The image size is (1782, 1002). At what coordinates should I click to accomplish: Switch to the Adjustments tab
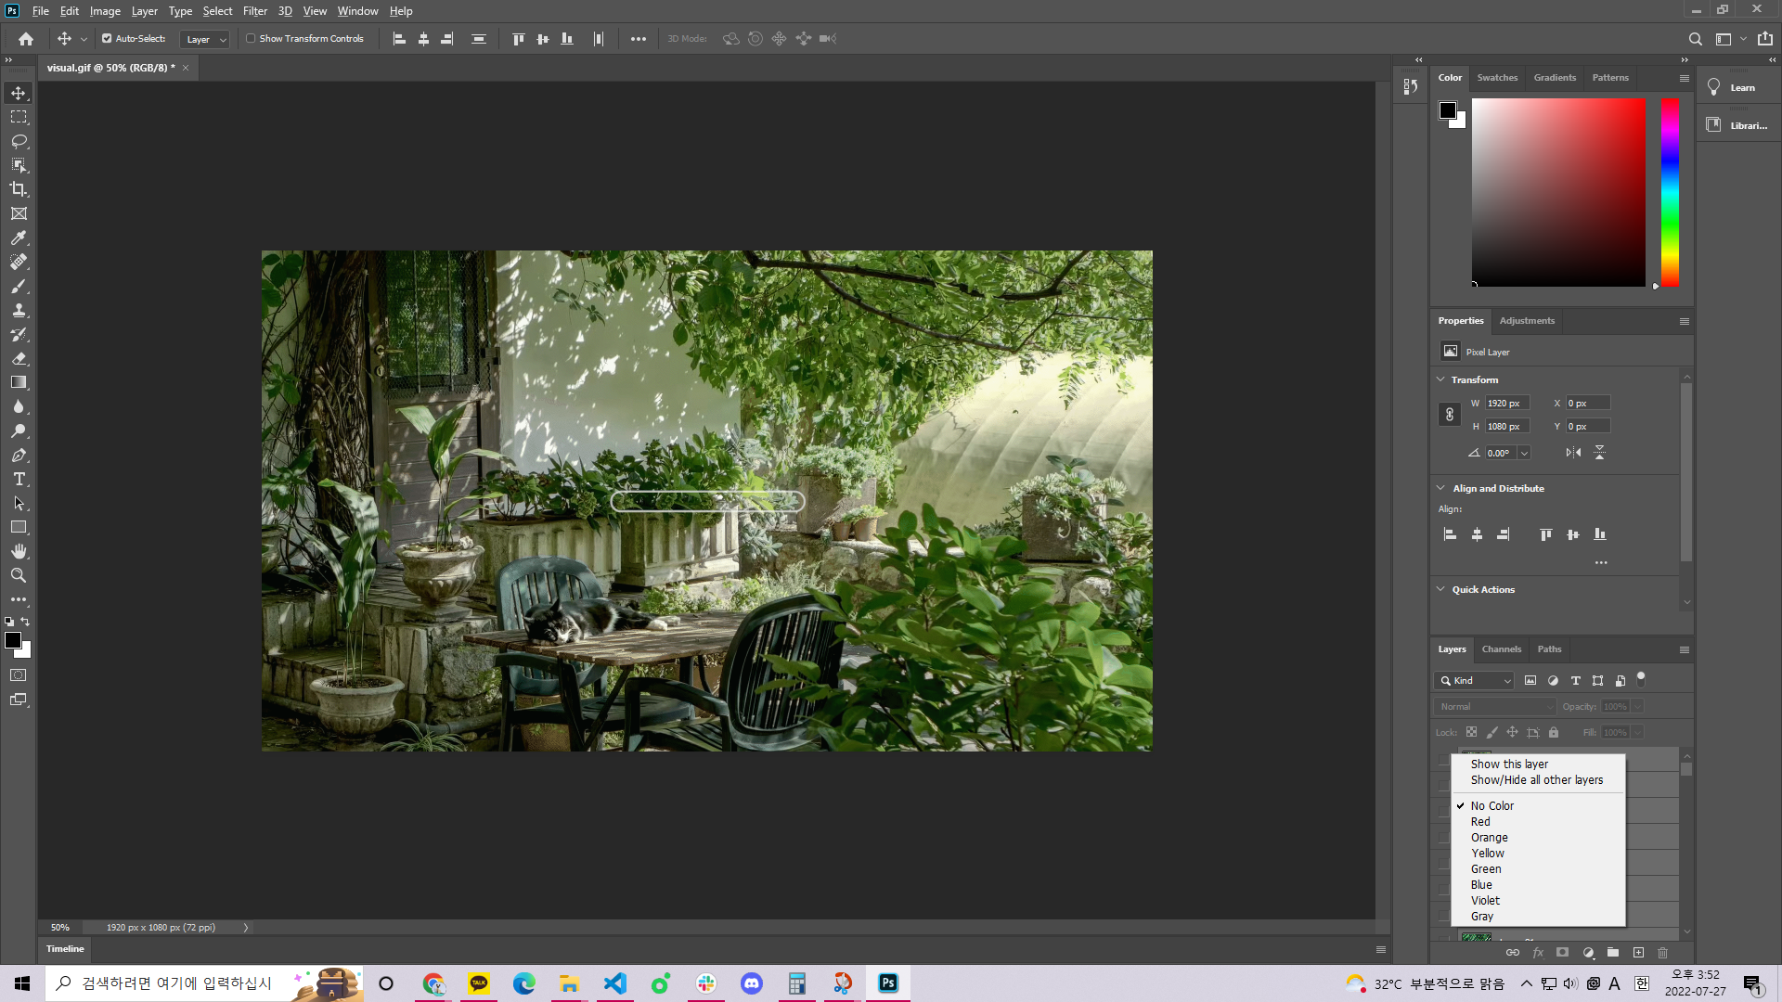(1526, 319)
